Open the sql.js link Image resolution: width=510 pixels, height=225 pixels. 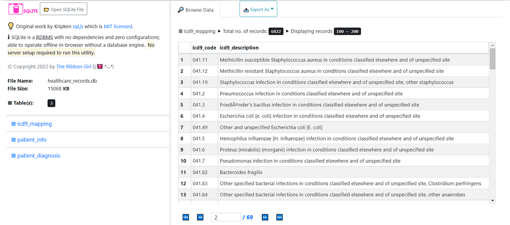click(78, 26)
